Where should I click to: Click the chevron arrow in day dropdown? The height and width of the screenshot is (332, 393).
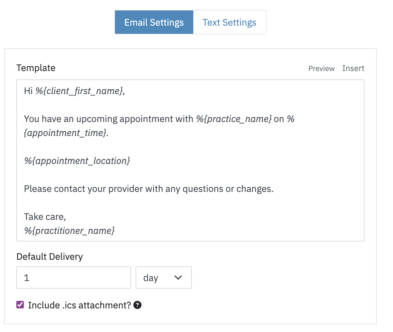click(x=178, y=278)
